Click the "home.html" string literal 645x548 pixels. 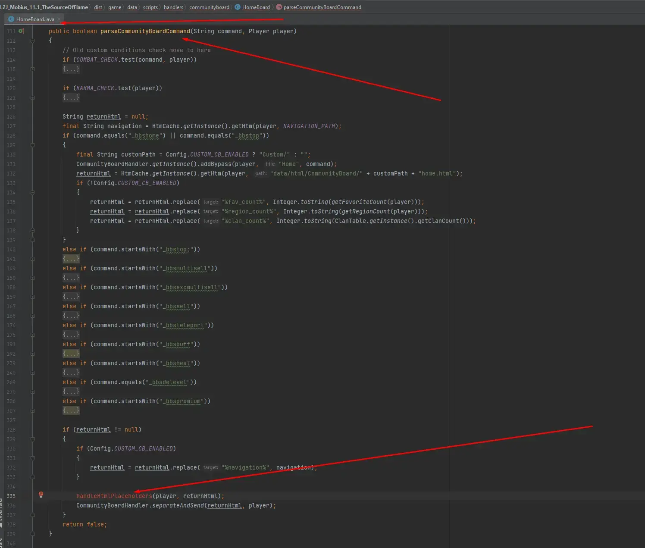click(437, 173)
